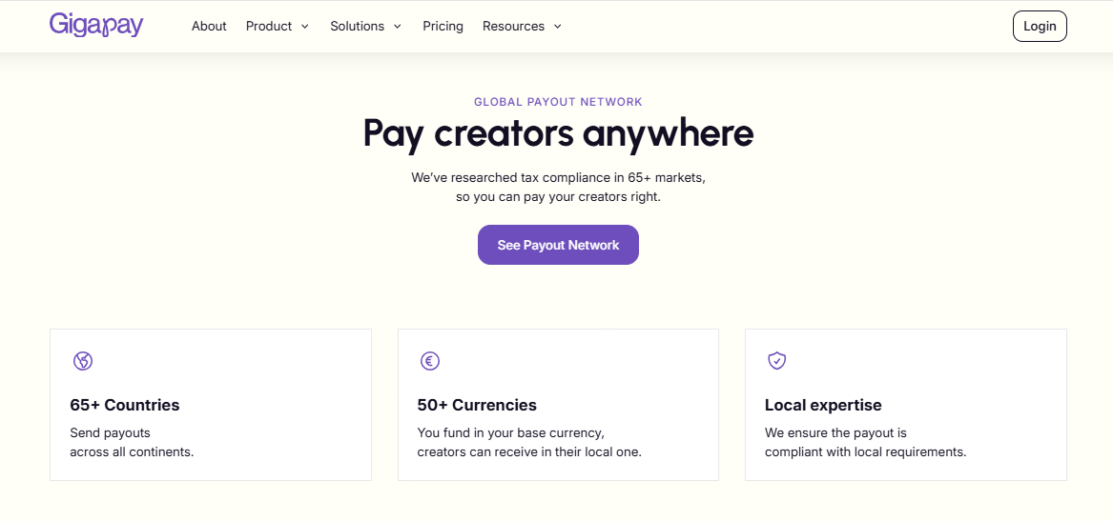Viewport: 1113px width, 521px height.
Task: Click the "65+ Countries" card title
Action: pos(125,406)
